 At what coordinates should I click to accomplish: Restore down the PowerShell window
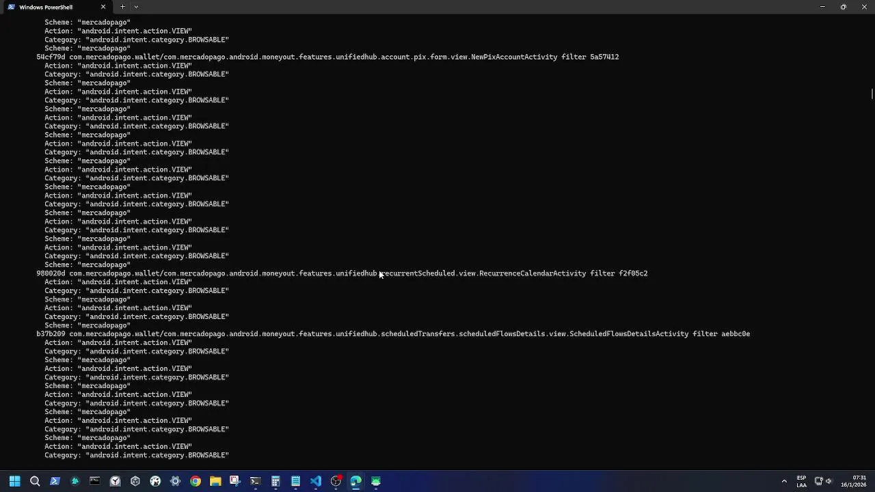844,7
